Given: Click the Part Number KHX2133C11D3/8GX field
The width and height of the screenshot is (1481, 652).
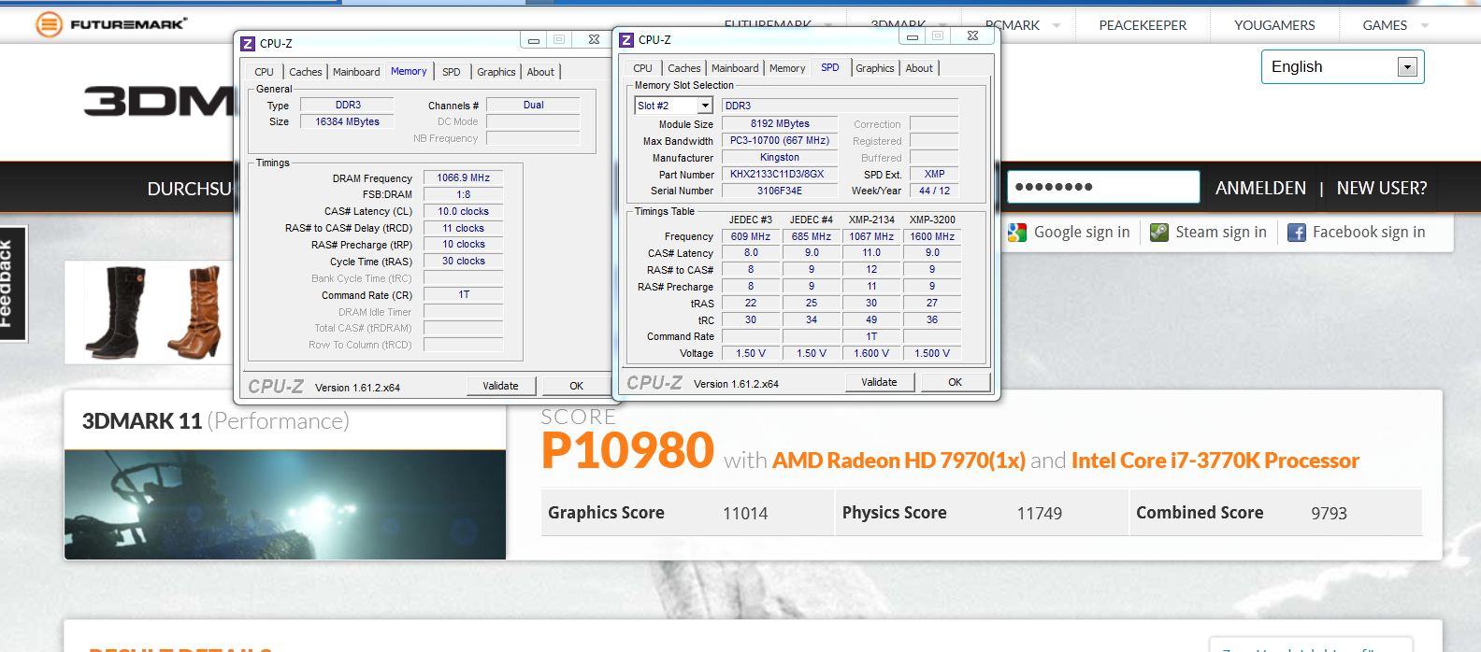Looking at the screenshot, I should click(779, 174).
